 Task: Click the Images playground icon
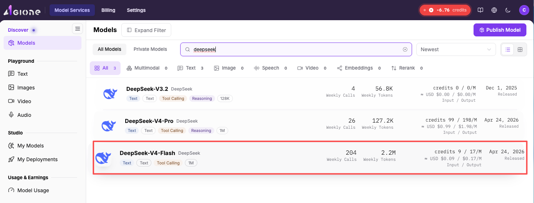point(11,88)
